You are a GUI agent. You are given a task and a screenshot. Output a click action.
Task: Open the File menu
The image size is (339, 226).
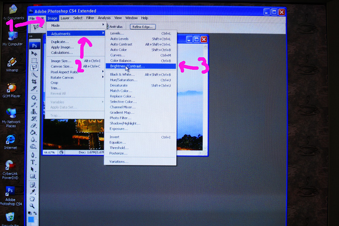click(32, 19)
